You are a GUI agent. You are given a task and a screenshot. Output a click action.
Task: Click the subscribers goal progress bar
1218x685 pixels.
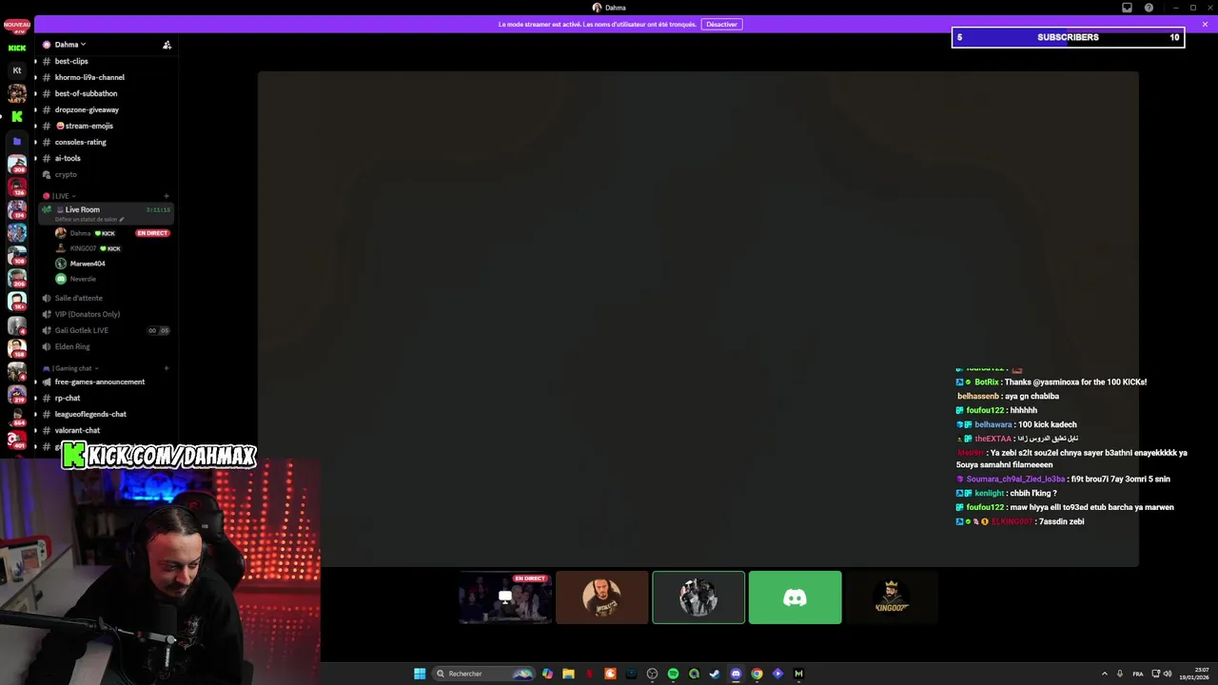click(1068, 38)
